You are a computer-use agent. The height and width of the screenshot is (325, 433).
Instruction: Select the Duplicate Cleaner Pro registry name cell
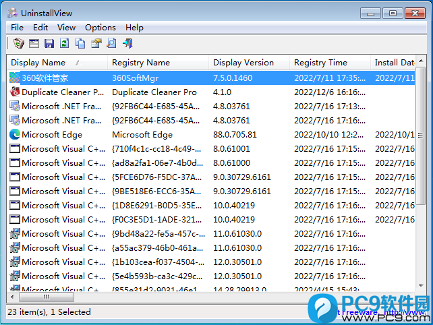coord(154,92)
